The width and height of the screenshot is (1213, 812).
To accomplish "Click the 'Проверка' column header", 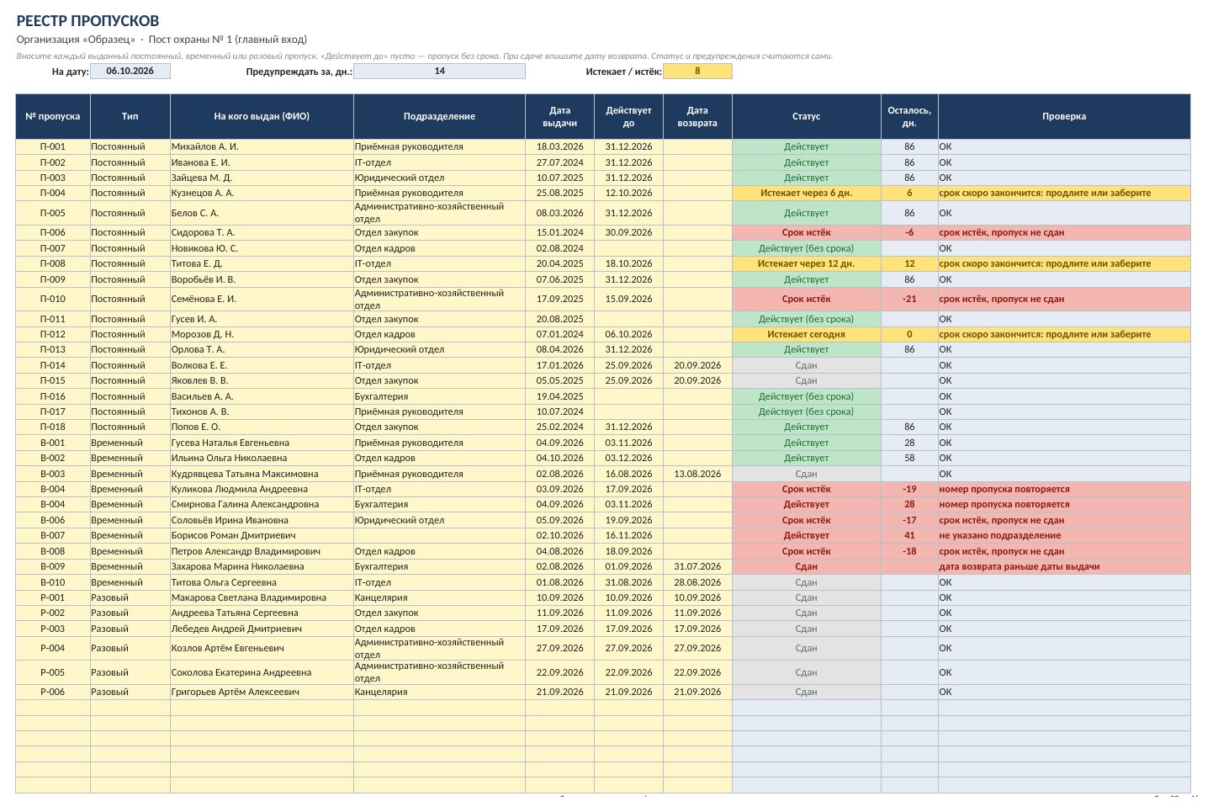I will tap(1064, 117).
